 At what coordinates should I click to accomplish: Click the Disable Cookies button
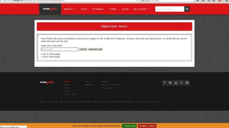point(147,126)
